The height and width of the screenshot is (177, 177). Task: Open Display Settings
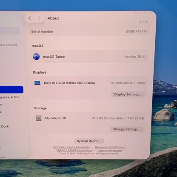point(128,94)
